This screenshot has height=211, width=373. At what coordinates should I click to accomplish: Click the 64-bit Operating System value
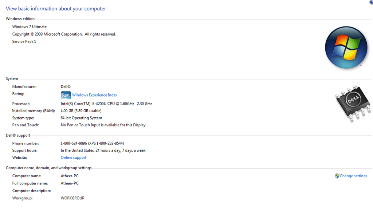click(x=81, y=118)
